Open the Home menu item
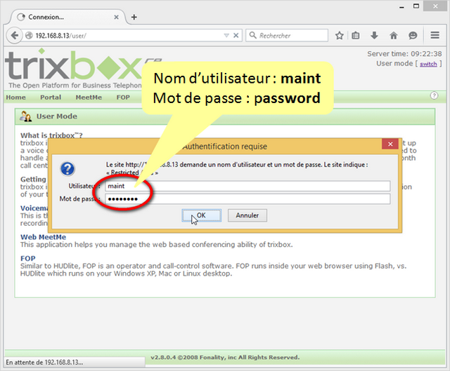The image size is (450, 371). pyautogui.click(x=15, y=97)
